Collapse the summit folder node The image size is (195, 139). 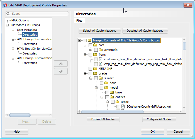click(91, 78)
